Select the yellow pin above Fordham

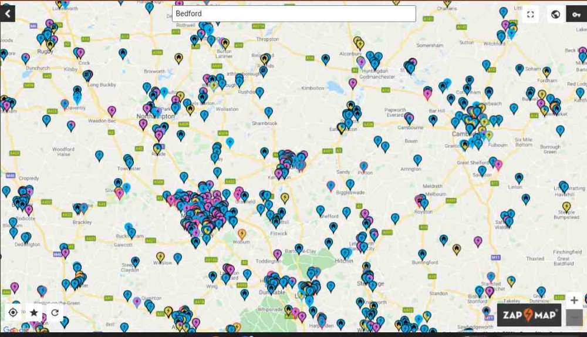547,72
